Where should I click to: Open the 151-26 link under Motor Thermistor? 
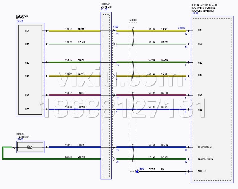click(20, 139)
